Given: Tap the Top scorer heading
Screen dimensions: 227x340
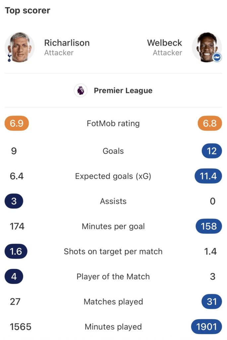Looking at the screenshot, I should (28, 11).
